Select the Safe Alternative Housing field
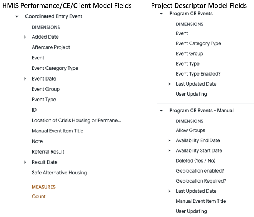This screenshot has width=254, height=217. pyautogui.click(x=59, y=173)
